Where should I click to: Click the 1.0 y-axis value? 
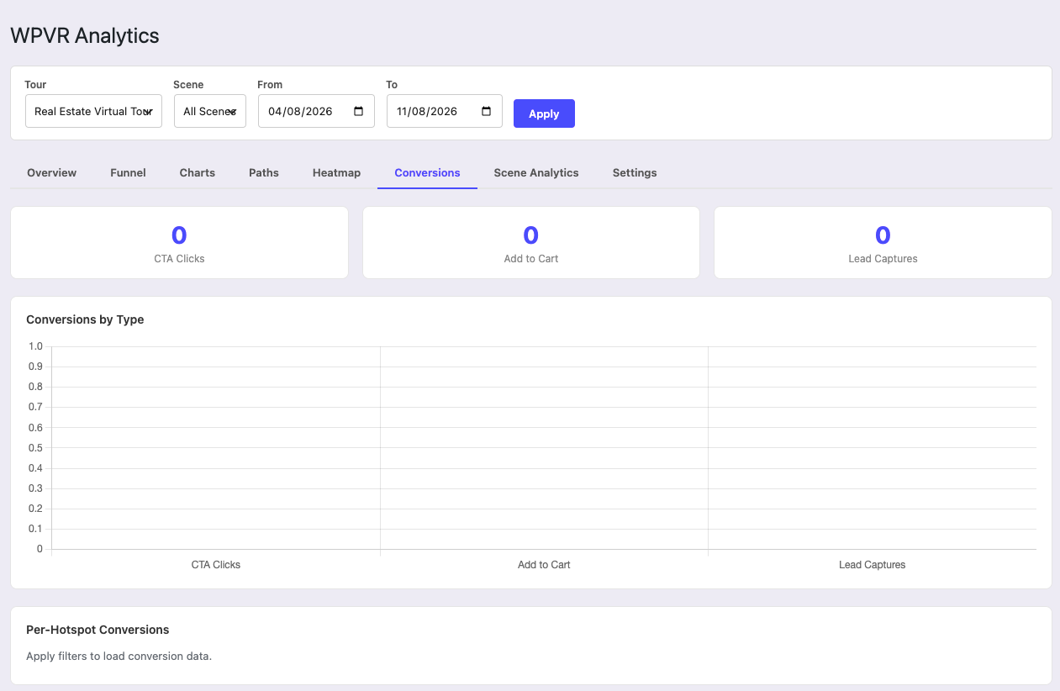(x=35, y=346)
